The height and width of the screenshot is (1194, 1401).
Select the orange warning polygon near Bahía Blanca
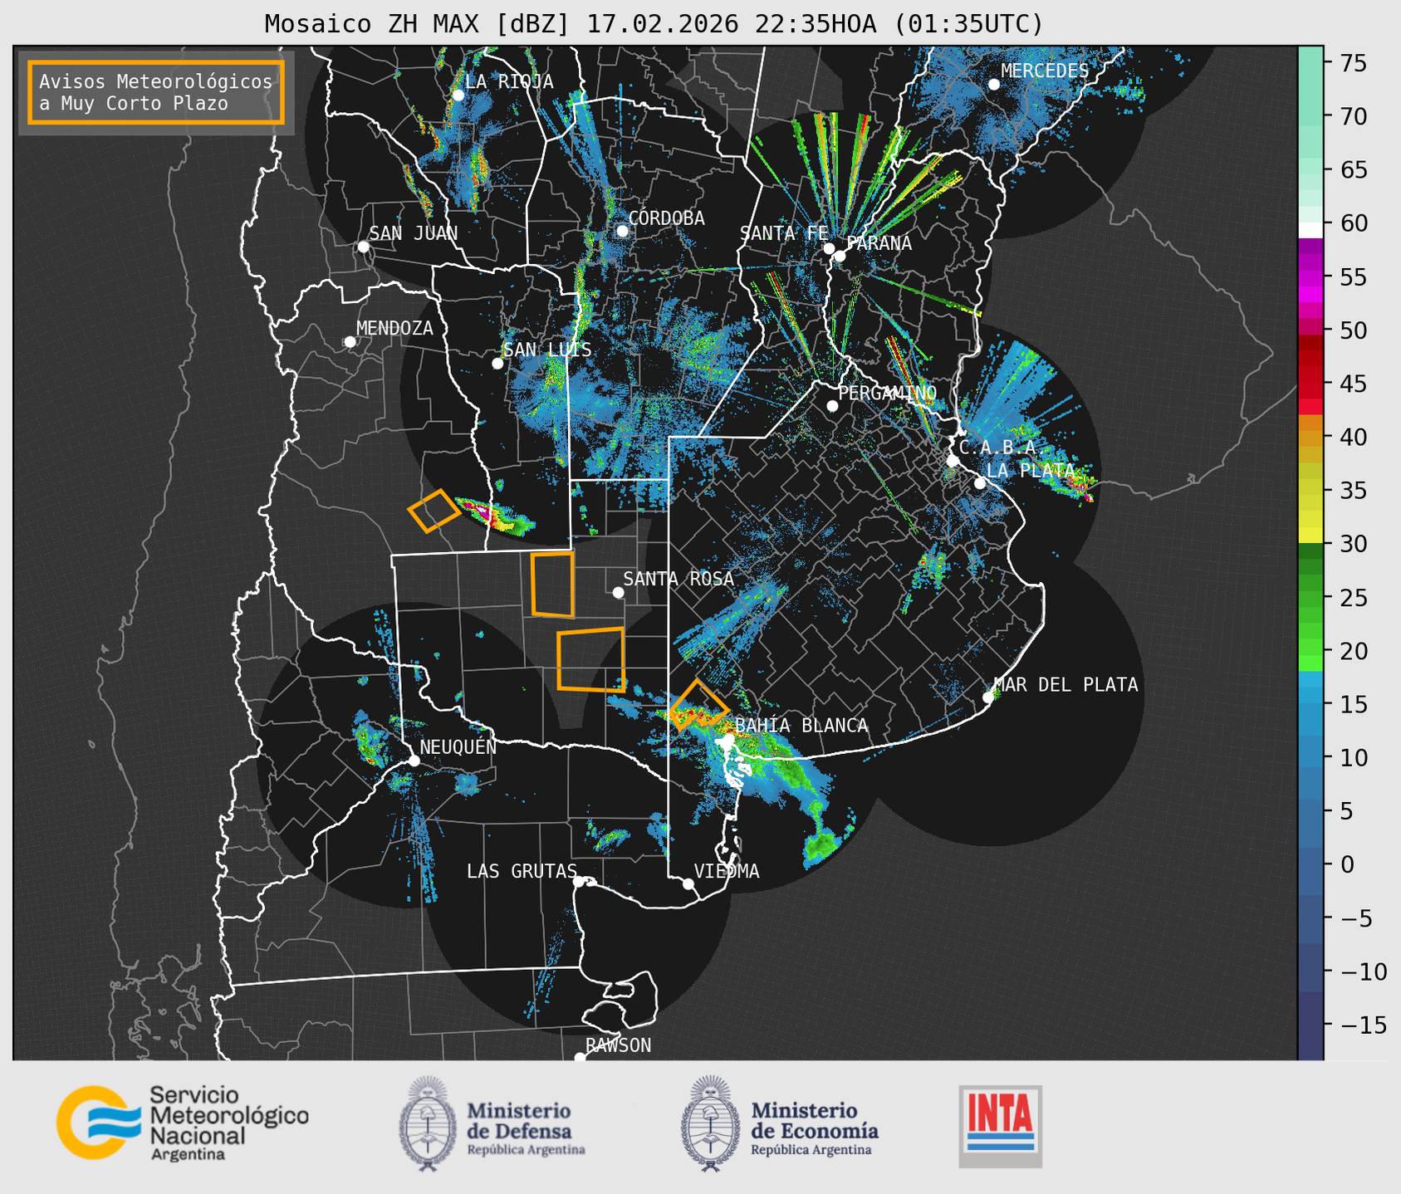[698, 705]
